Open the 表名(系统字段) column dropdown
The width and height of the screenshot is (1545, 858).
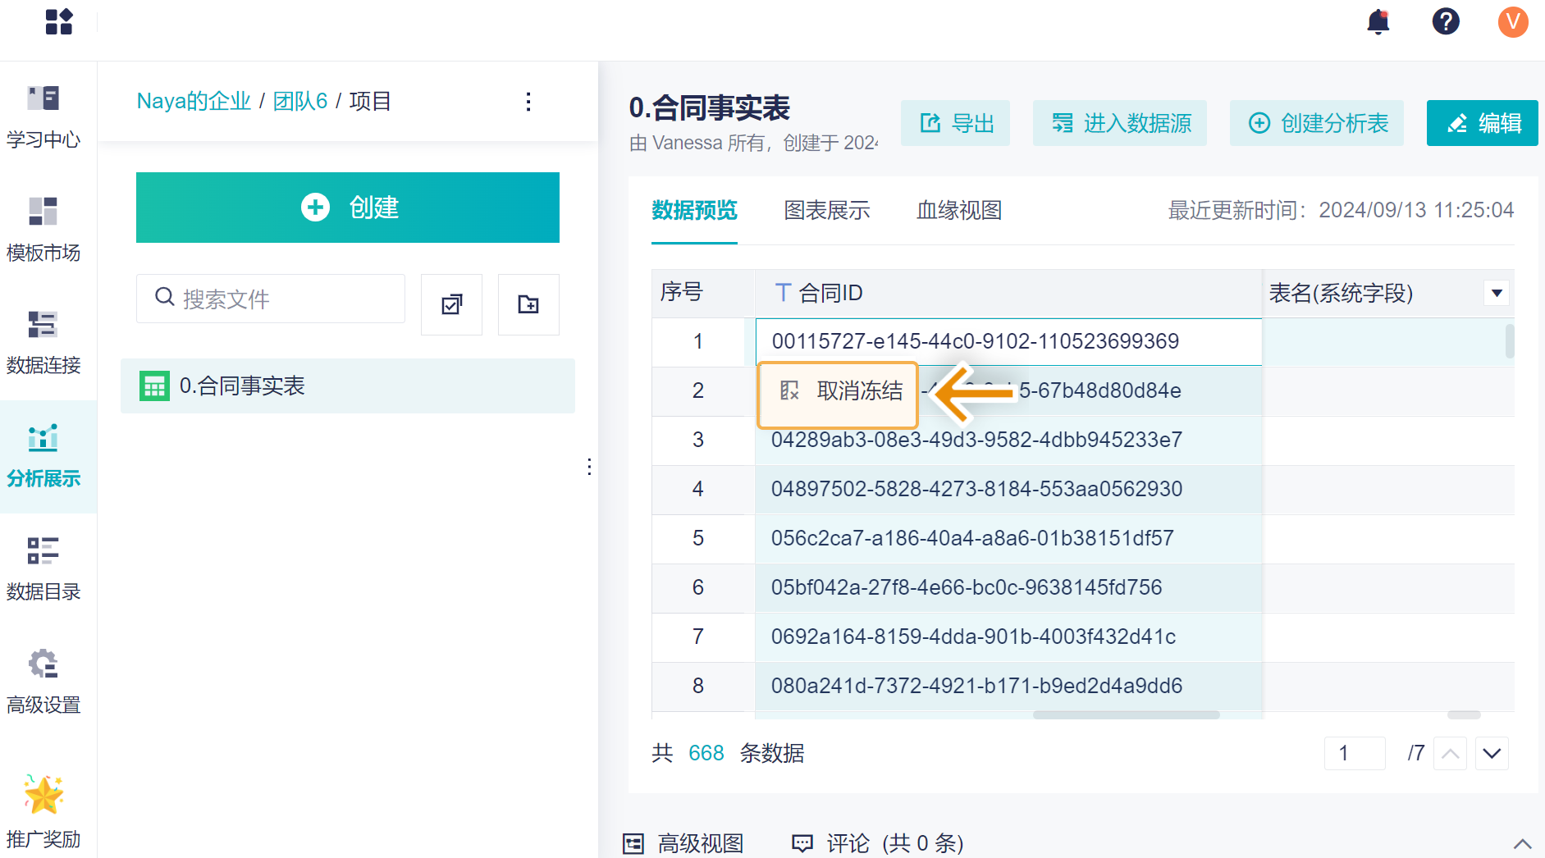pos(1497,293)
